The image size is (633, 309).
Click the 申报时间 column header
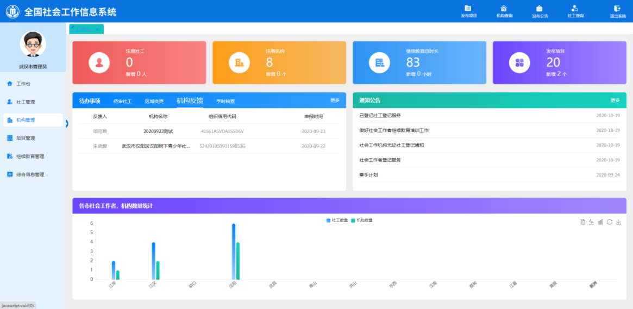[314, 116]
